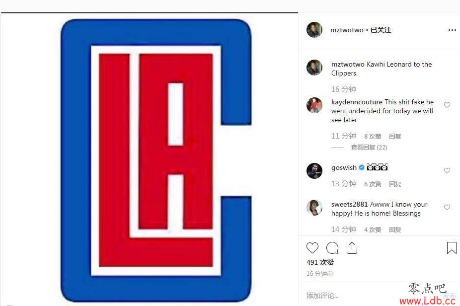
Task: Expand the 22 replies under kaydenncouture's comment
Action: click(x=369, y=147)
